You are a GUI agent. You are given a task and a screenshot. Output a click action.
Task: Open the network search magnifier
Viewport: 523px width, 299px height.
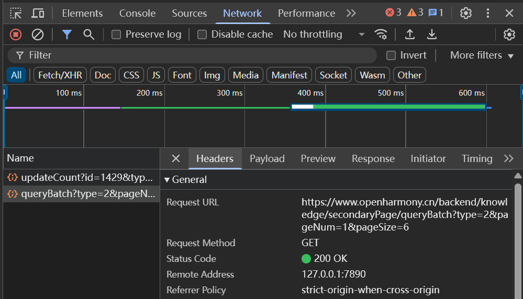(89, 34)
